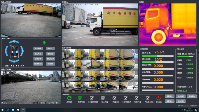Select the medium (中) speed radio button

tap(16, 66)
